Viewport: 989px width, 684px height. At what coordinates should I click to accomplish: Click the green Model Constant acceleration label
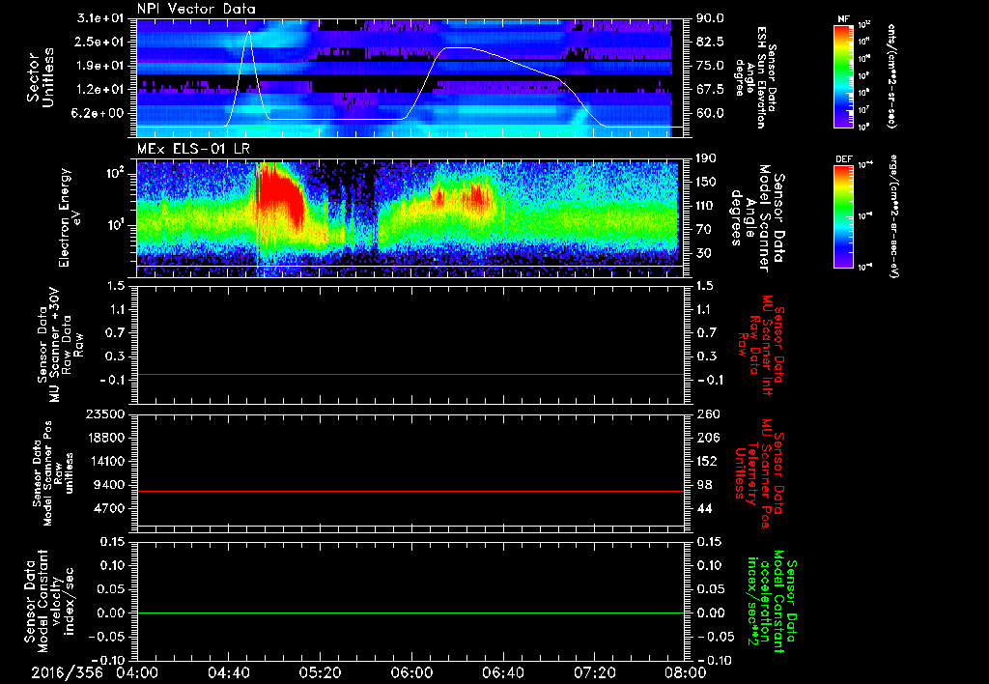(772, 603)
